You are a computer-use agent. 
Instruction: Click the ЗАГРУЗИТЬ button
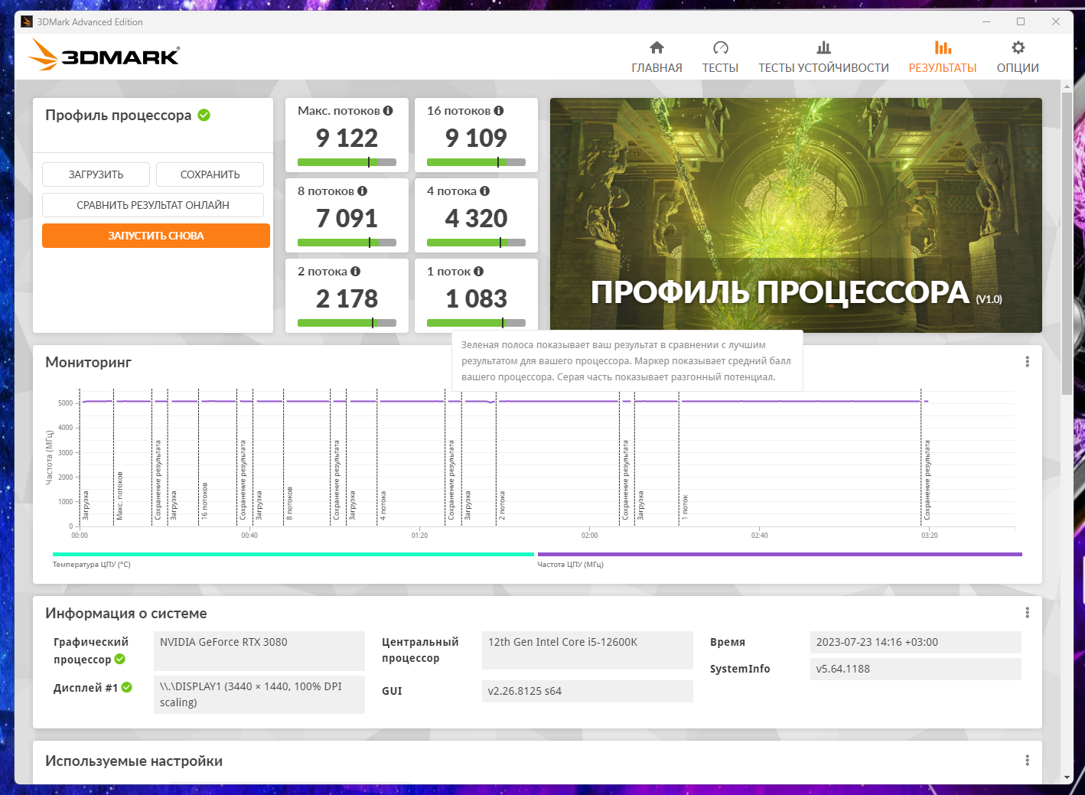[x=96, y=174]
